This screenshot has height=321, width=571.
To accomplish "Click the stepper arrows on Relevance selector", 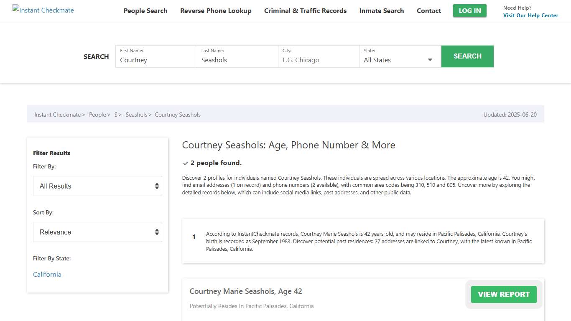I will point(157,232).
